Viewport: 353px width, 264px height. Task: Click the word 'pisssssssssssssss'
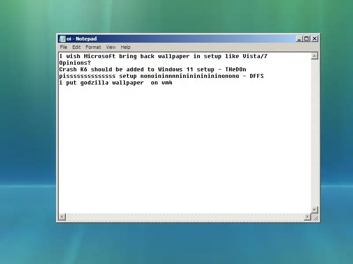point(87,76)
